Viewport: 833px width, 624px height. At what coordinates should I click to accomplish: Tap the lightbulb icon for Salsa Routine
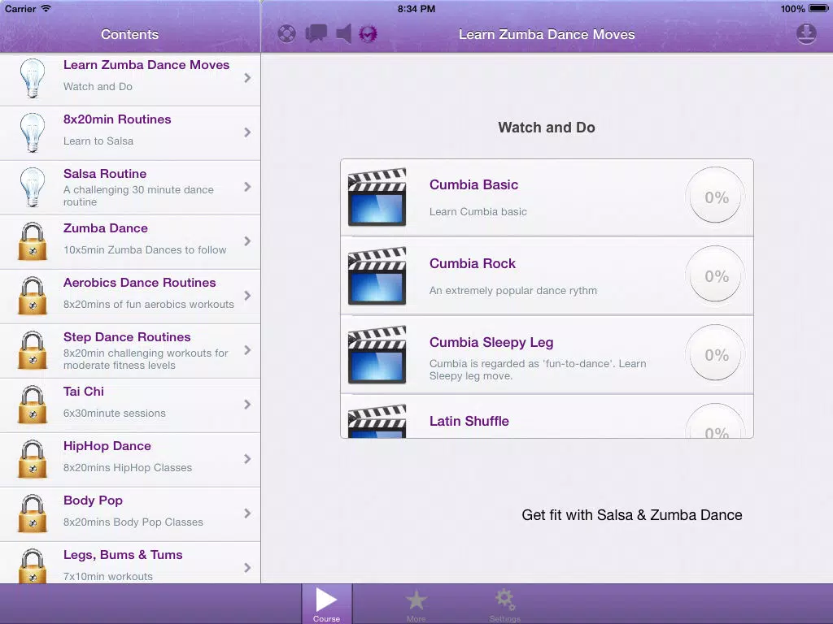coord(33,187)
